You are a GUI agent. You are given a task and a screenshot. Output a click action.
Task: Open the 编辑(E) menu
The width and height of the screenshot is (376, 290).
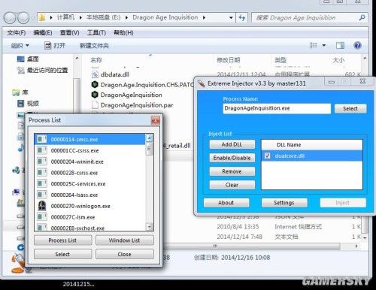(43, 33)
